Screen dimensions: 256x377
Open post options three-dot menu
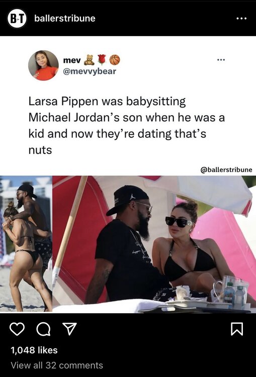click(x=241, y=19)
